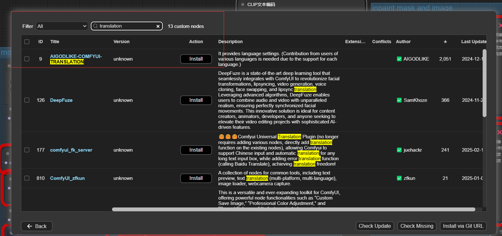Click the DeepFuze description text
Screen dimensions: 502x236
point(279,100)
